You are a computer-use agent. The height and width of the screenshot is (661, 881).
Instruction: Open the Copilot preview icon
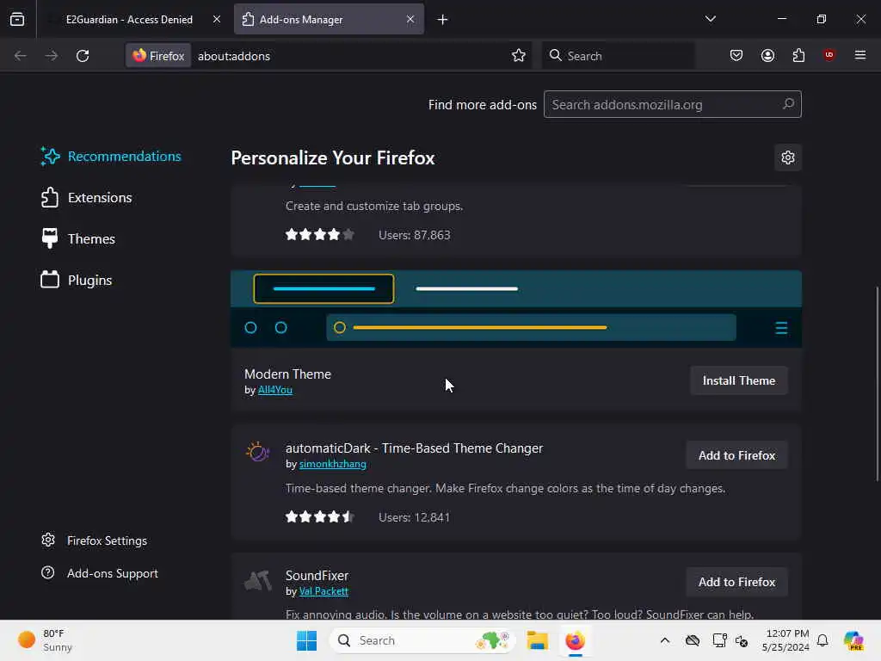click(x=853, y=640)
